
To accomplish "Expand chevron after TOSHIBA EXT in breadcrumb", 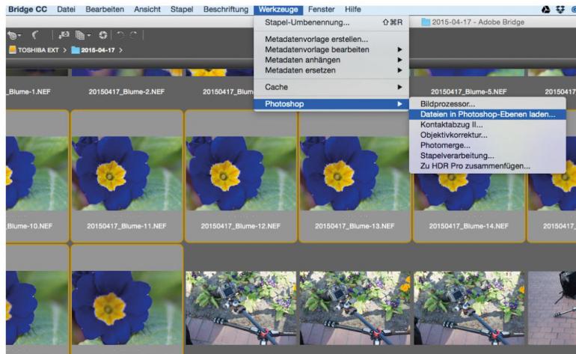I will pos(64,50).
